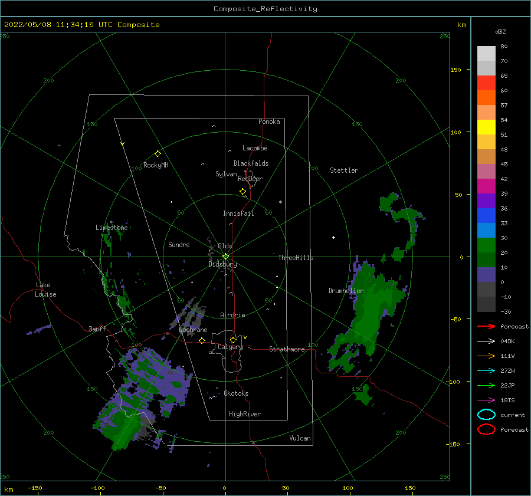The image size is (531, 496).
Task: Click the Stettler city label
Action: [x=344, y=170]
